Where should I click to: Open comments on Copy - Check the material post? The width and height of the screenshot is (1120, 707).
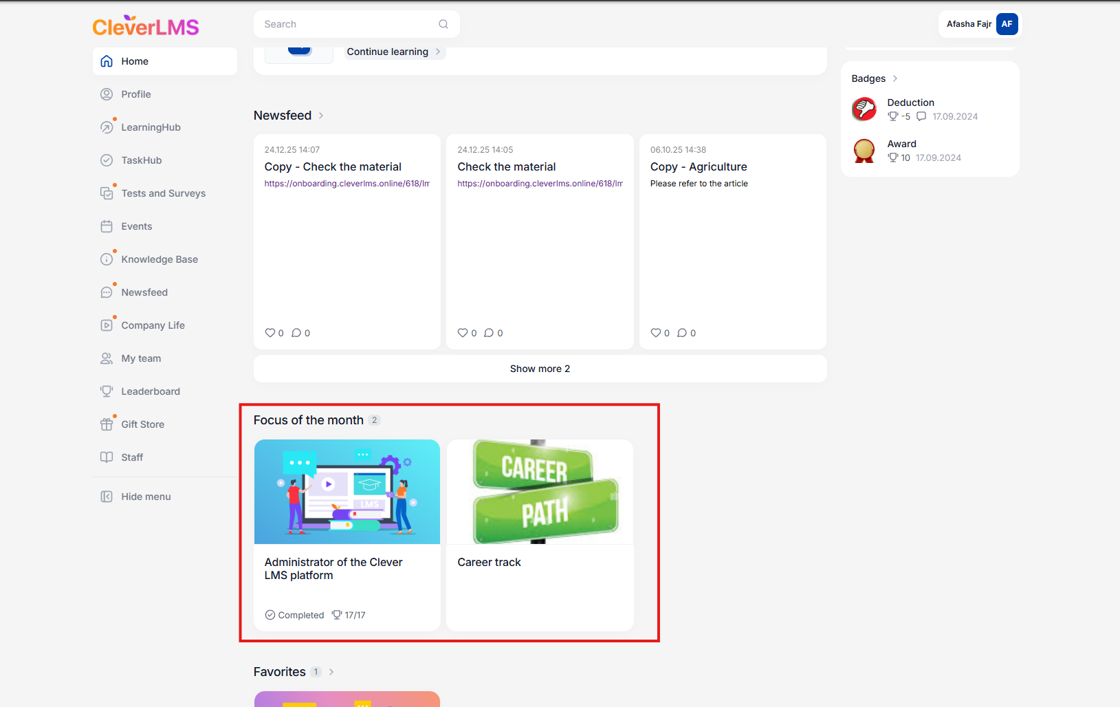click(x=296, y=333)
